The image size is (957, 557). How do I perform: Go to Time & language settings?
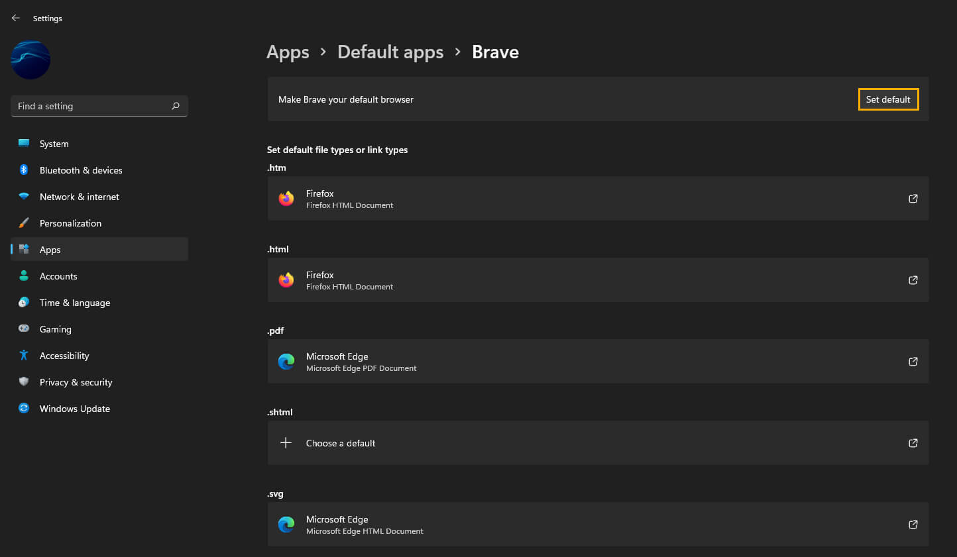99,303
